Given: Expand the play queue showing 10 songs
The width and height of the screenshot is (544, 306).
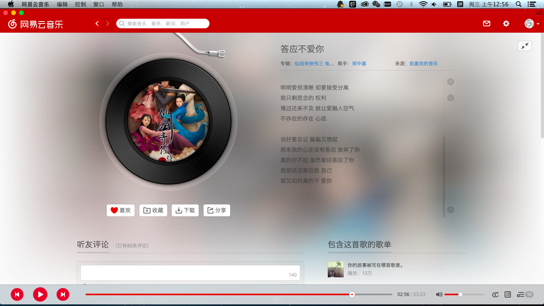Looking at the screenshot, I should click(525, 294).
